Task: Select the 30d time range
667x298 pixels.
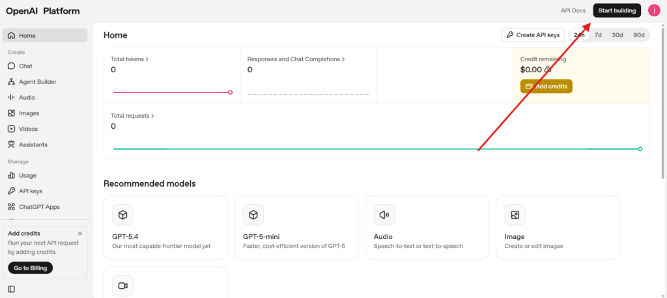Action: 617,35
